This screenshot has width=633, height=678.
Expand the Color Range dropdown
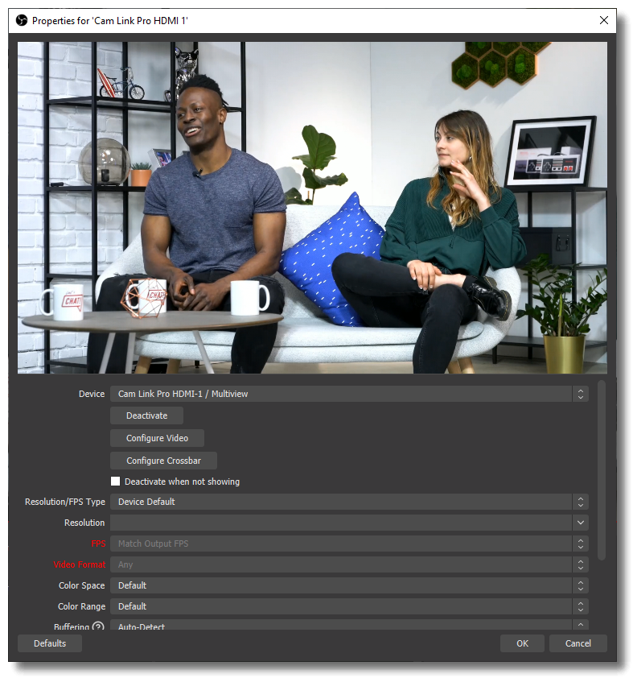click(x=349, y=606)
